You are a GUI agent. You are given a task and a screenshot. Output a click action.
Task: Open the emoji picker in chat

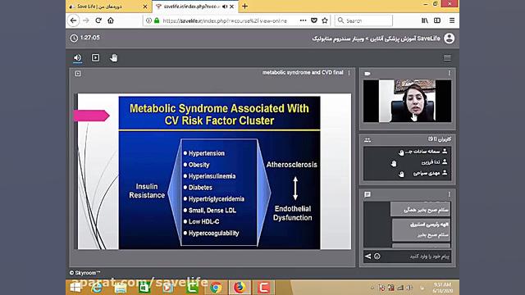377,256
